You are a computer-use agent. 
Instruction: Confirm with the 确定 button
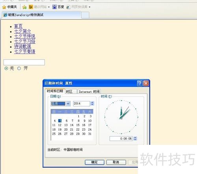click(x=95, y=162)
